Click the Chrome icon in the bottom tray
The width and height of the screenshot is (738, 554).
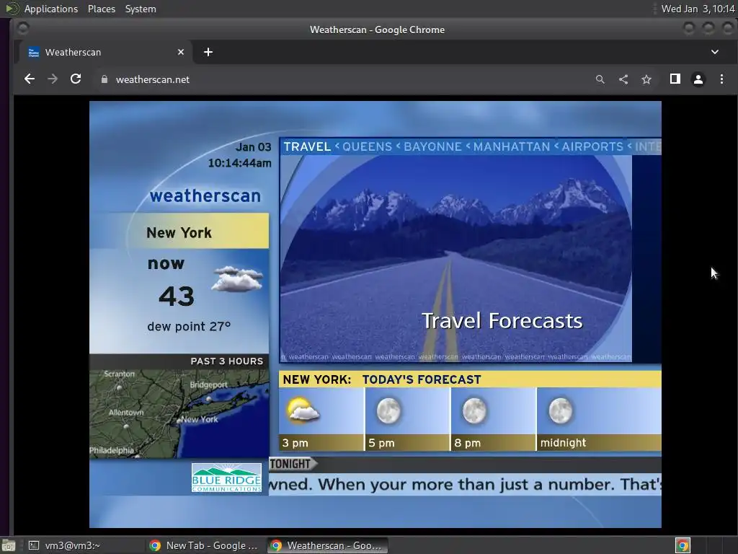pos(683,545)
